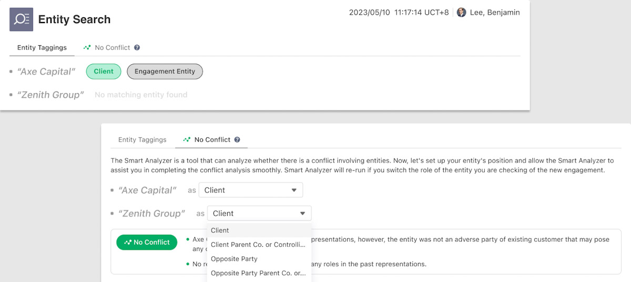Click the green No Conflict status badge
Viewport: 631px width, 282px height.
point(147,242)
